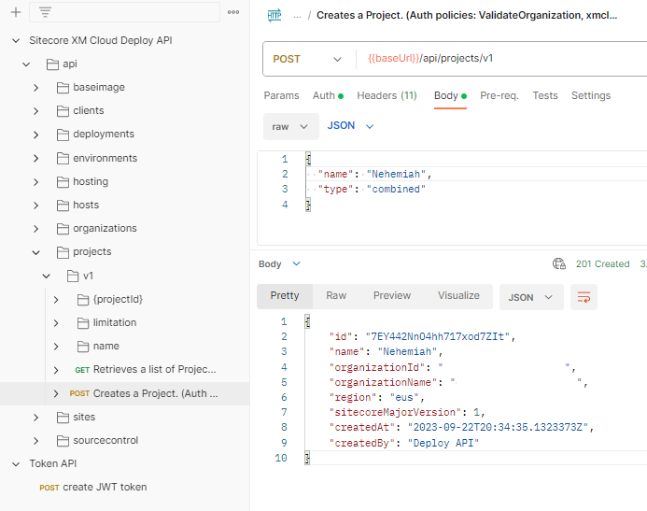The width and height of the screenshot is (647, 511).
Task: Click the environments folder icon
Action: 63,159
